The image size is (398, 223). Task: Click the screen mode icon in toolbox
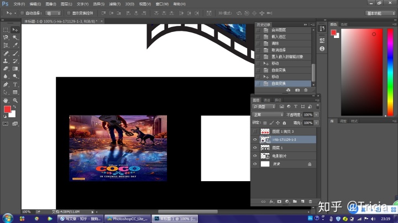click(15, 124)
